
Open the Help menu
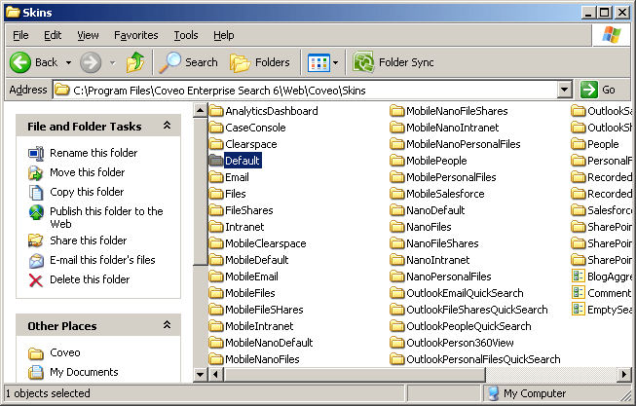pyautogui.click(x=223, y=35)
